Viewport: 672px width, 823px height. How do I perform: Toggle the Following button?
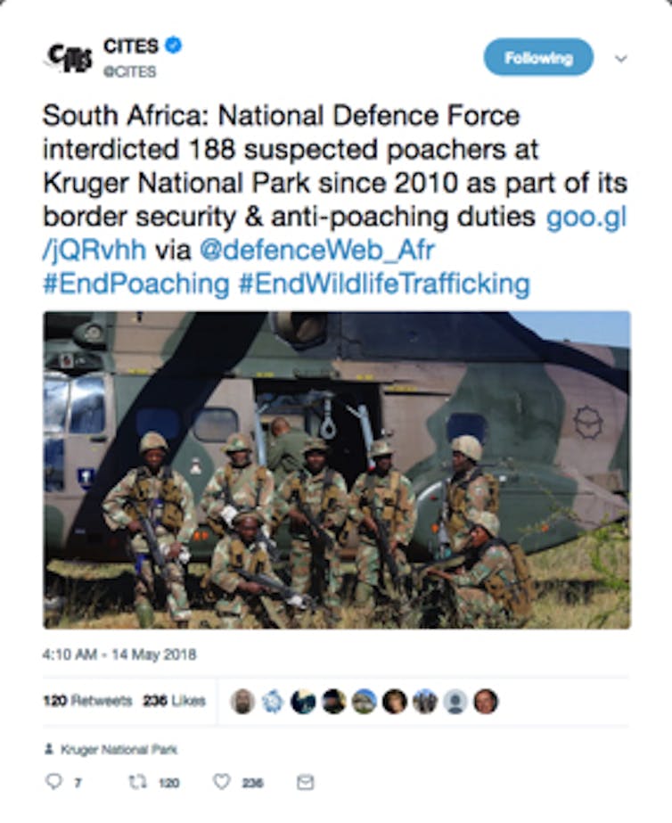pos(537,58)
